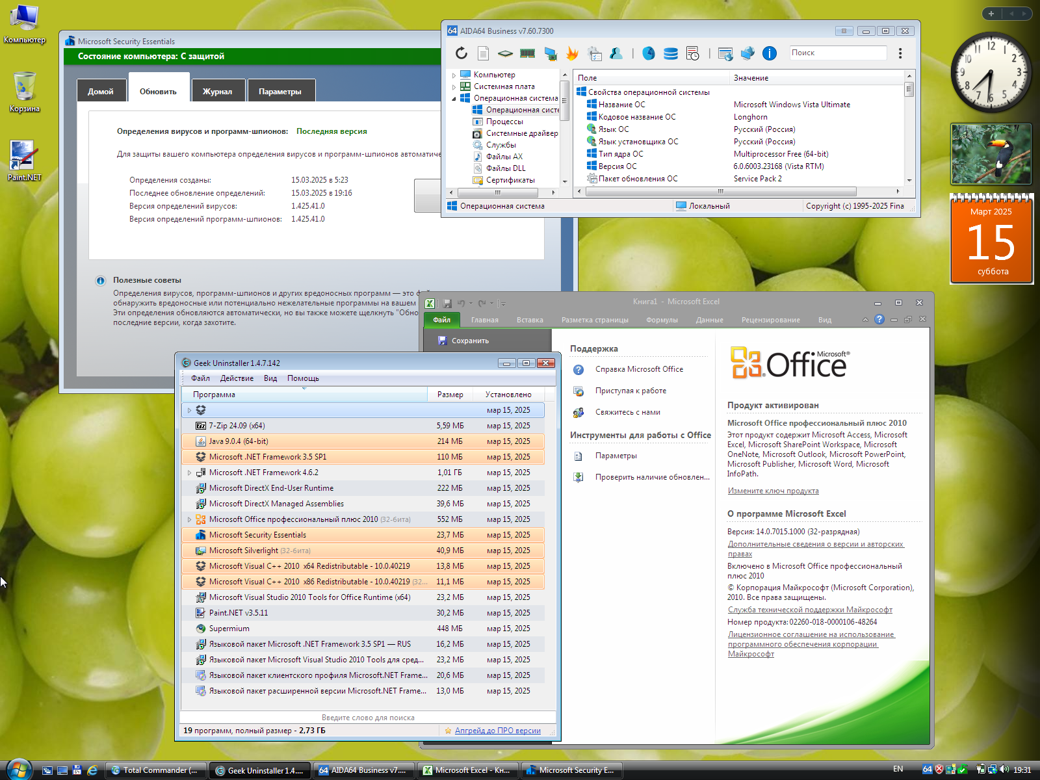
Task: Open the Главная ribbon tab in Excel
Action: tap(485, 320)
